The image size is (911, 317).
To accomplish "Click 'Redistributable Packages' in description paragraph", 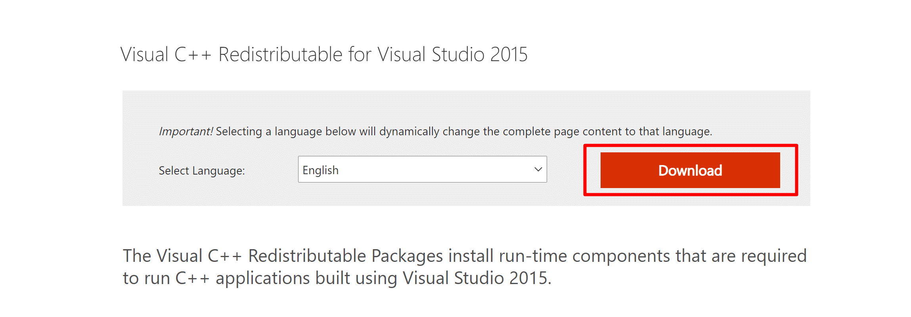I will (x=345, y=256).
